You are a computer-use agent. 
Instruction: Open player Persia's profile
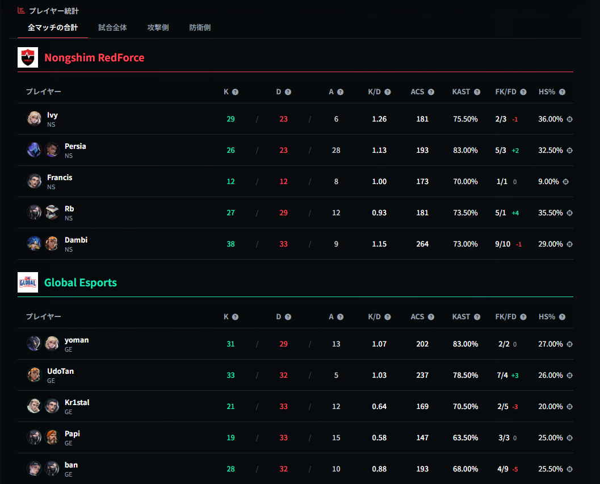click(x=75, y=146)
